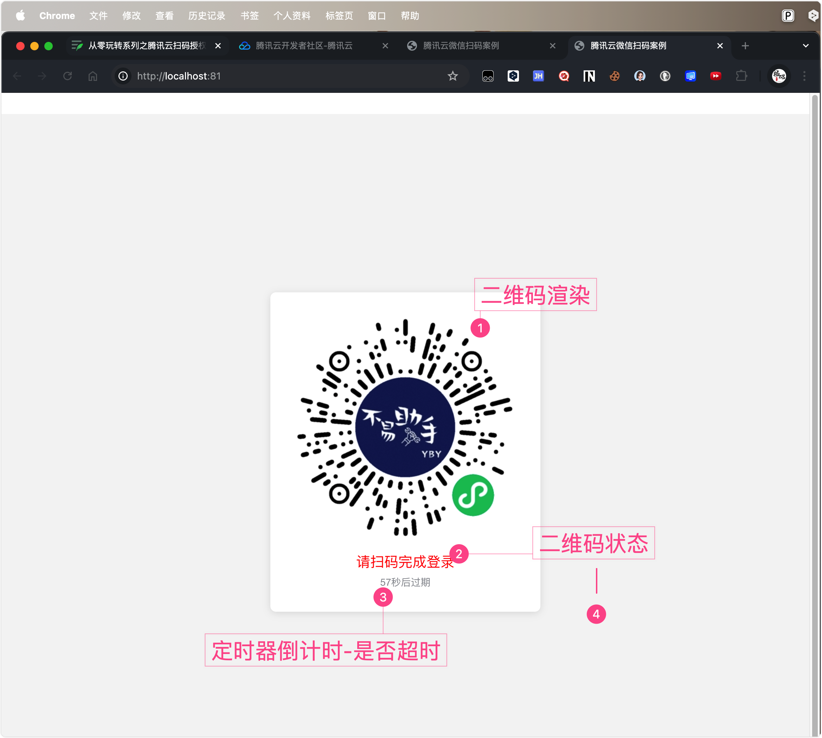This screenshot has height=738, width=822.
Task: Switch to third tab 腾讯云微信扫码案例
Action: tap(461, 46)
